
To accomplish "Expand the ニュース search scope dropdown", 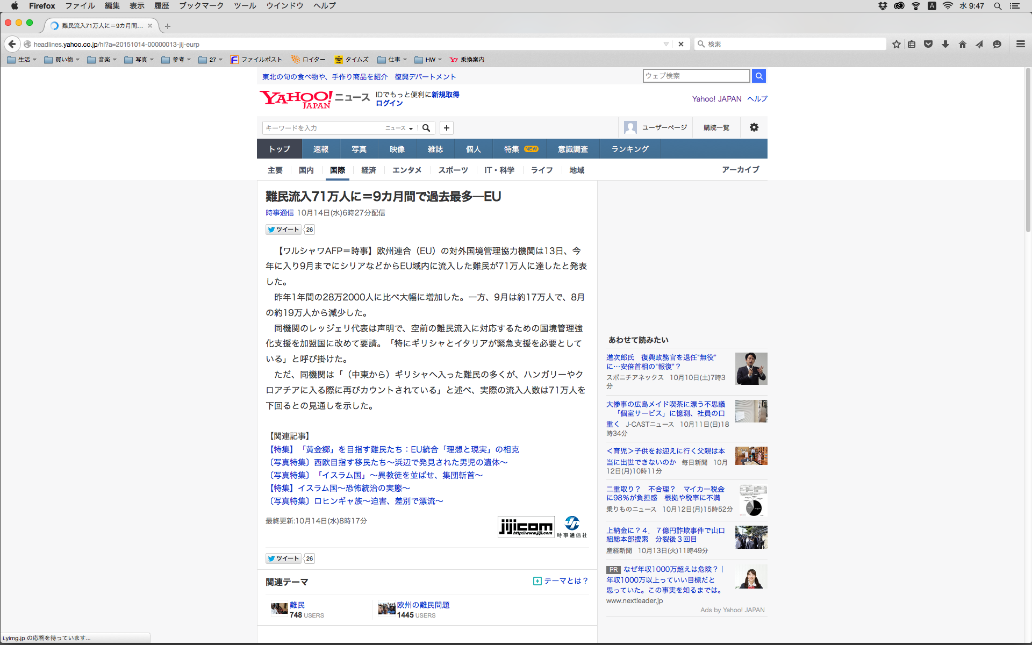I will 399,128.
